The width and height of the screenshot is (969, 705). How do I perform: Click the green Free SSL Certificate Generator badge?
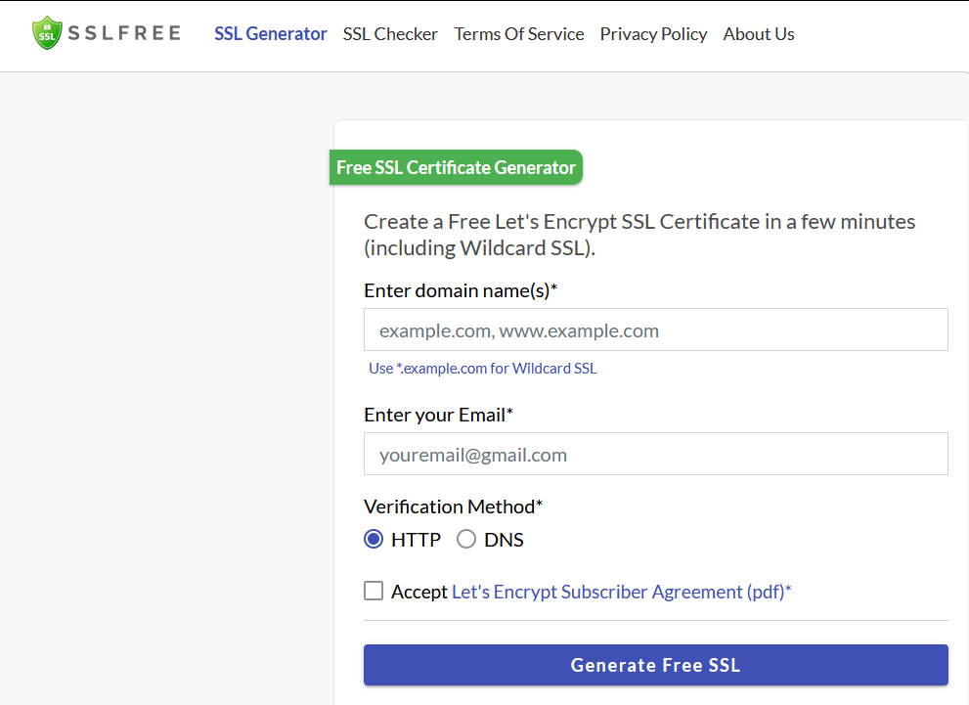click(x=456, y=167)
